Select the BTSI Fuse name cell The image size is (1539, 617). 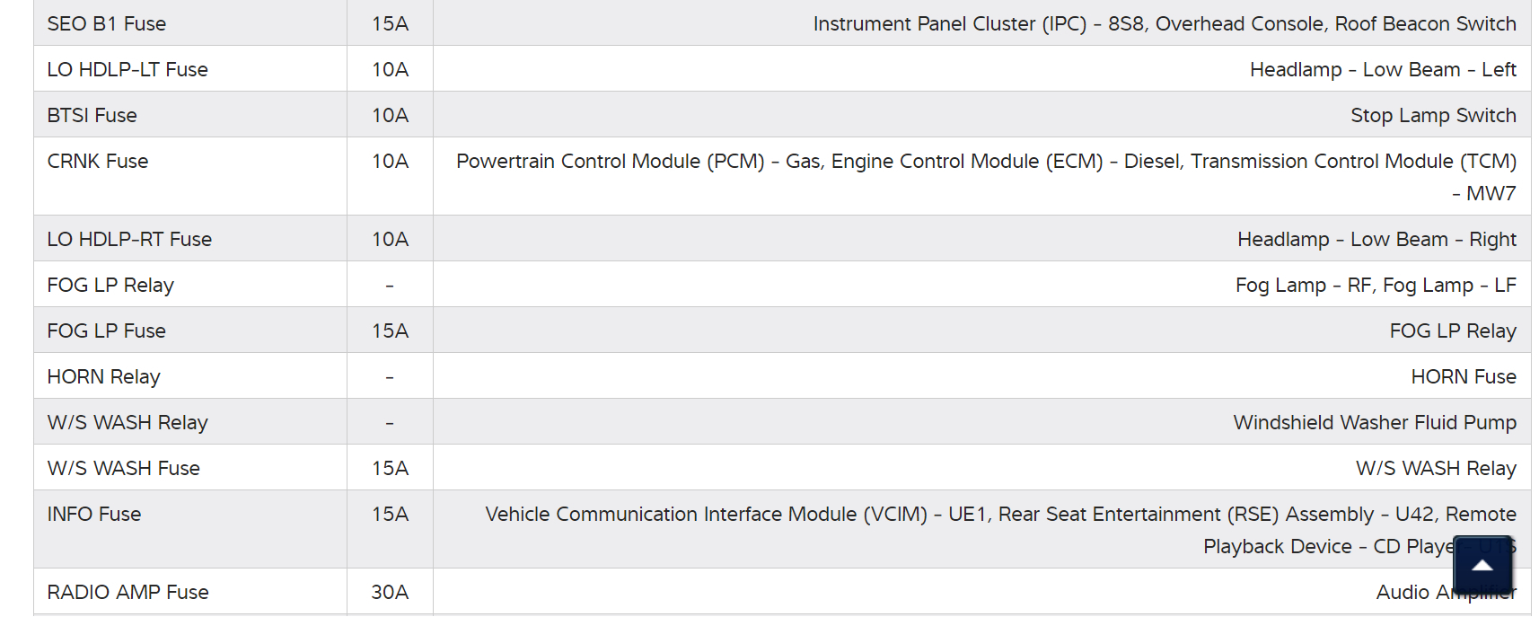[x=92, y=116]
